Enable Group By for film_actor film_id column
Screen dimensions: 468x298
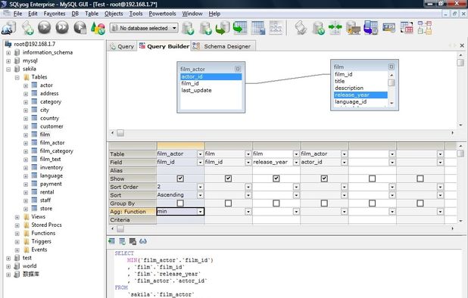click(x=180, y=203)
